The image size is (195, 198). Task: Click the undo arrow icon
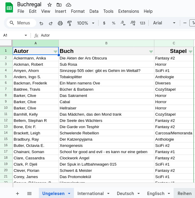pos(41,23)
